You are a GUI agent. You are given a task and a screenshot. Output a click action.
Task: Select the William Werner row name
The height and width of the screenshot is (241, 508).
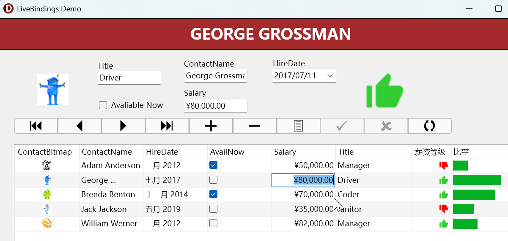tap(109, 224)
